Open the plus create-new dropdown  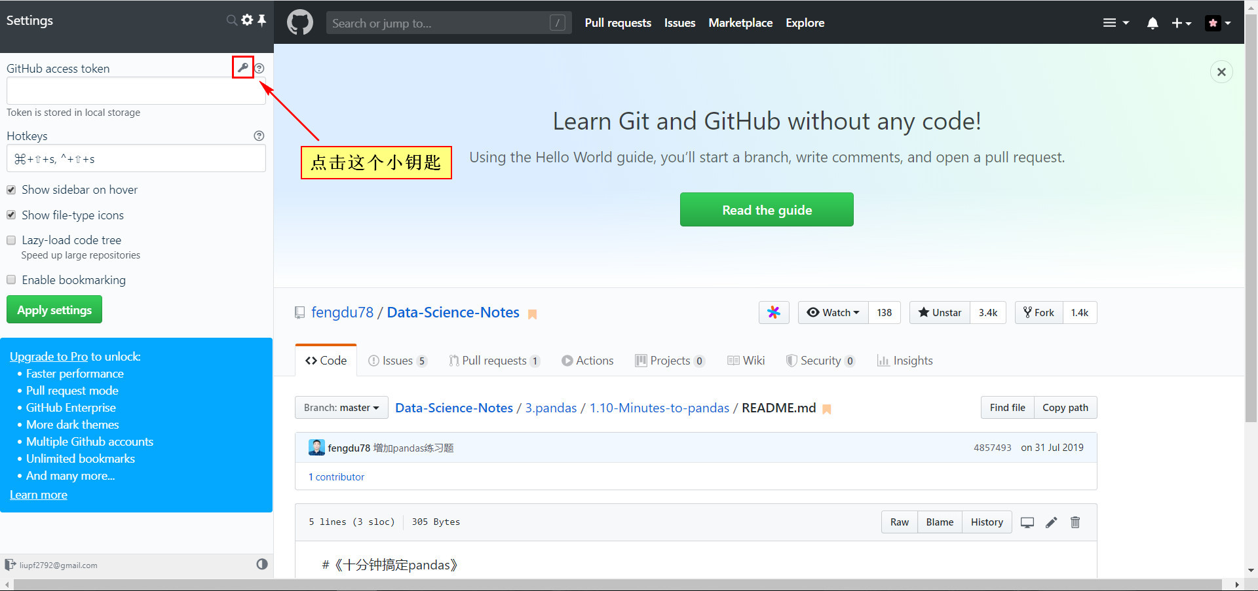pos(1181,23)
